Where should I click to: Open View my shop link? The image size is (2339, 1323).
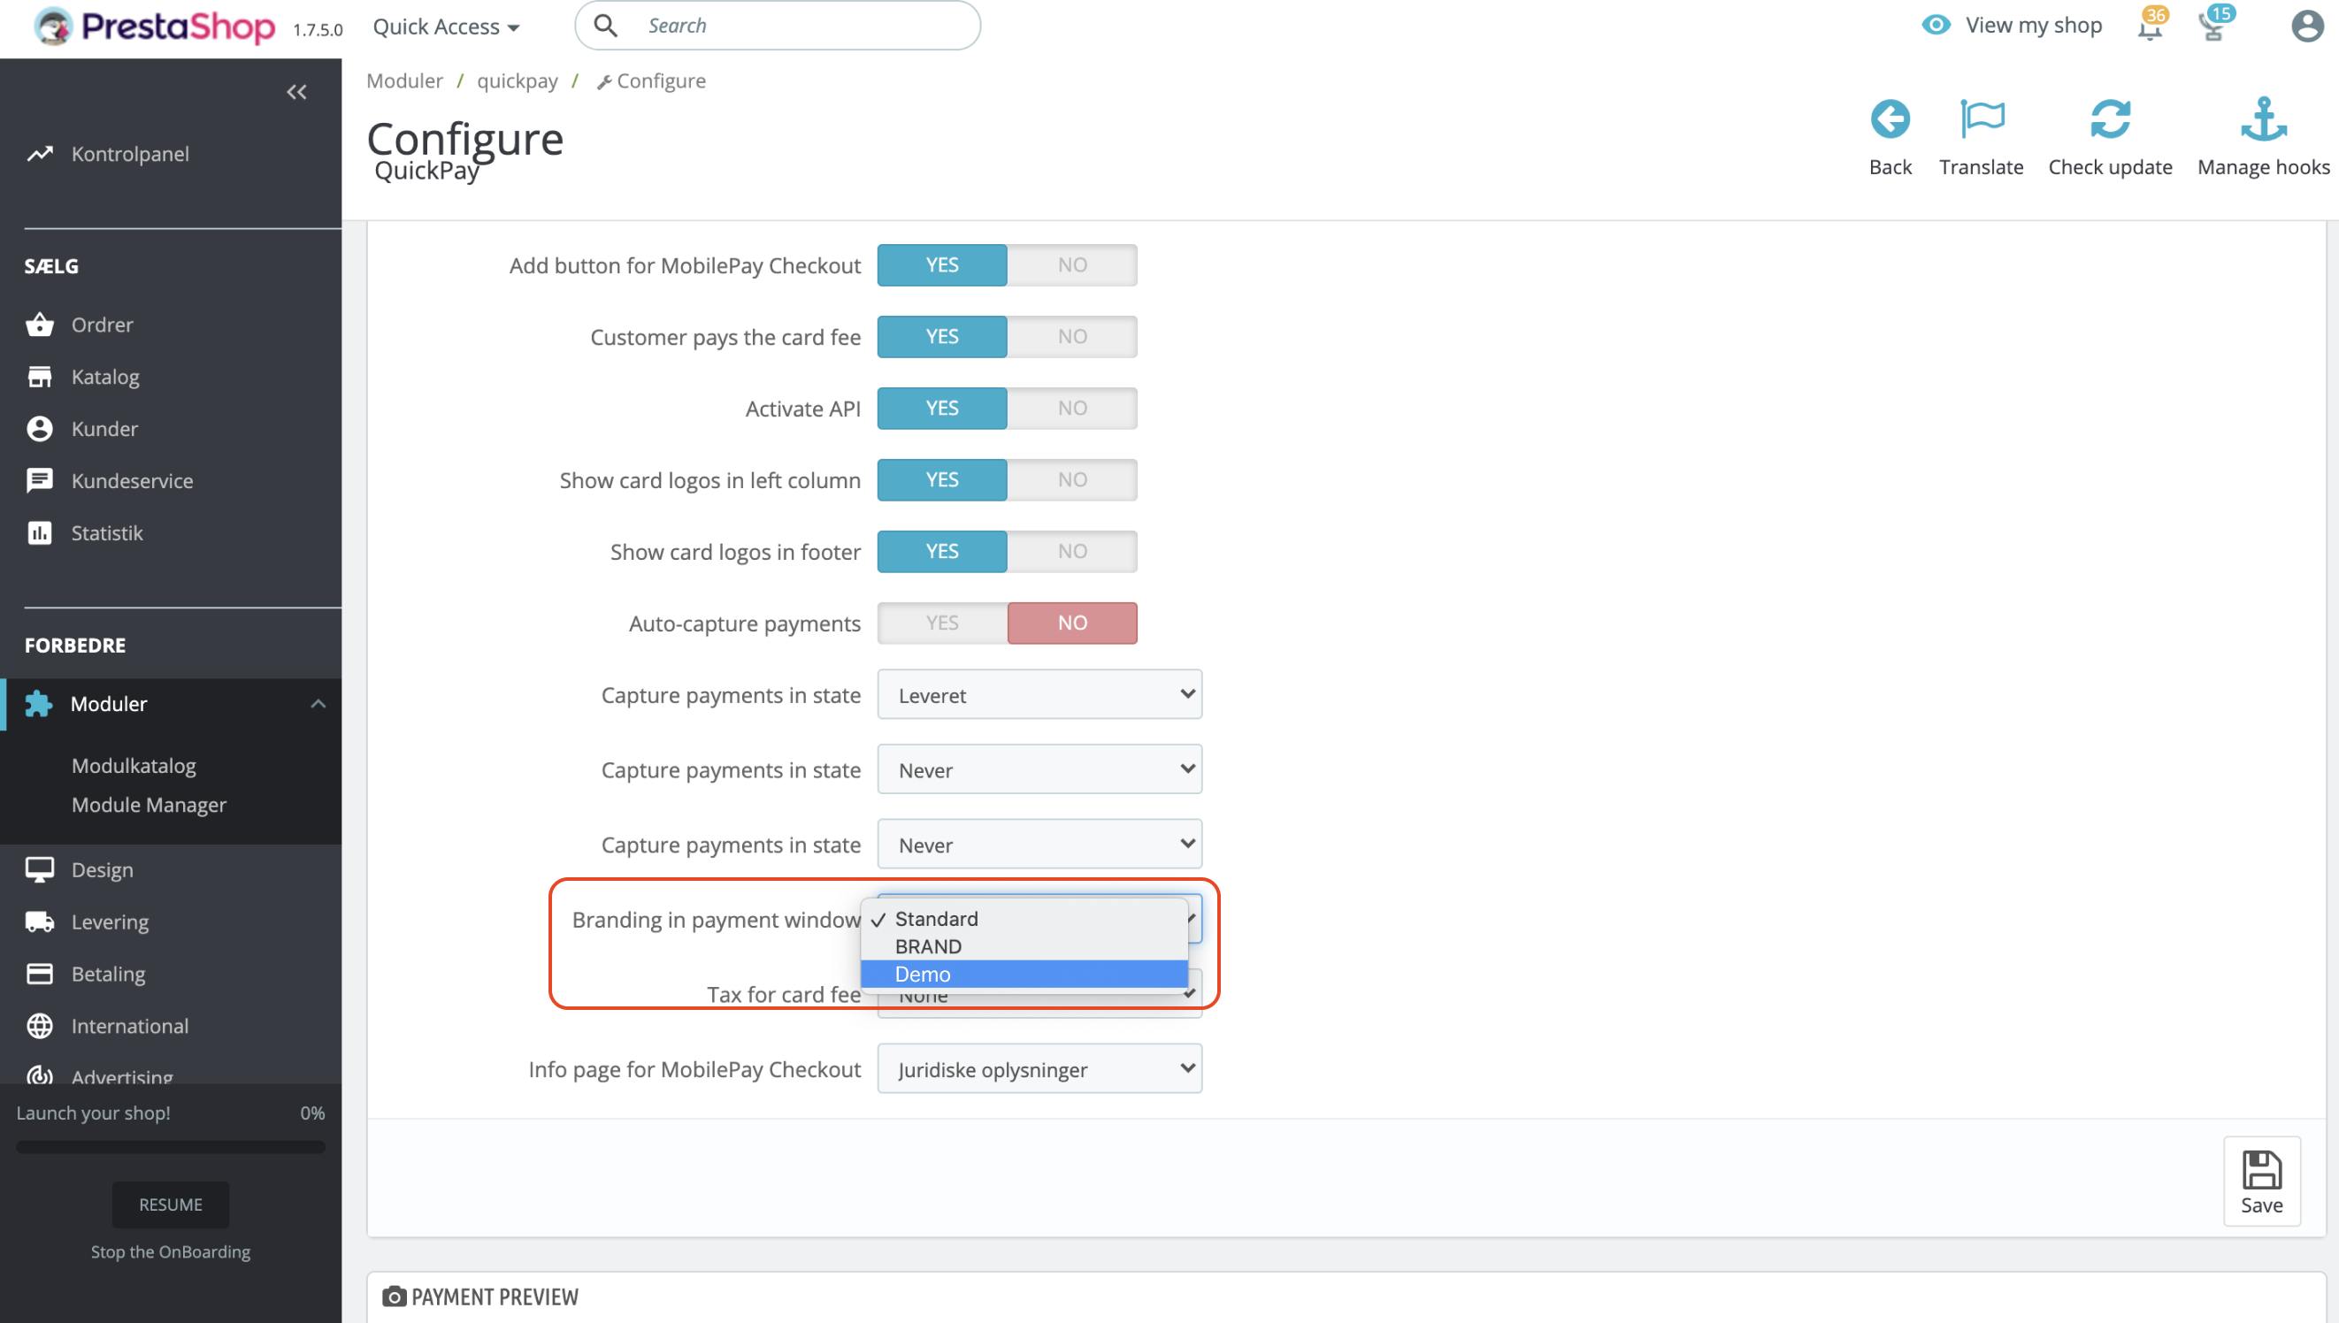pyautogui.click(x=2033, y=25)
